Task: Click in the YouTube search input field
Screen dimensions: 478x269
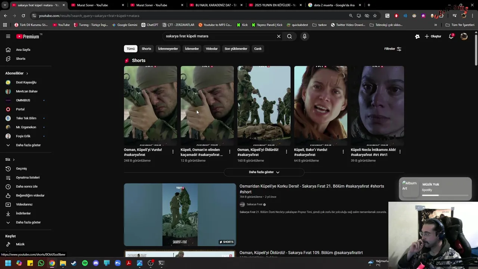Action: tap(218, 36)
